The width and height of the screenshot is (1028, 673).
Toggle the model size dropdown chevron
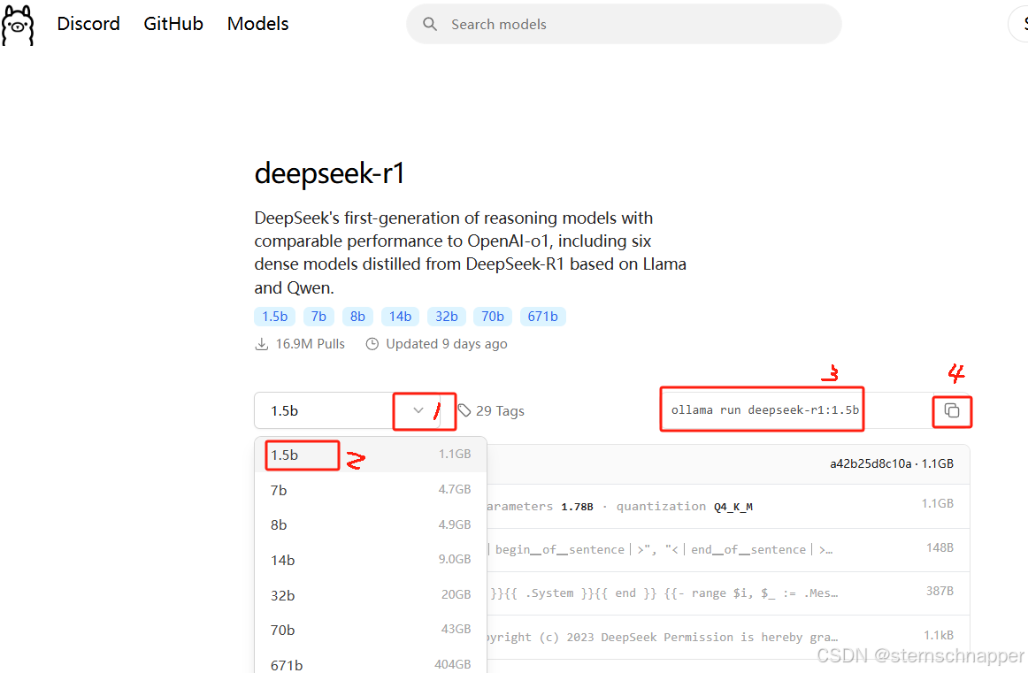418,411
